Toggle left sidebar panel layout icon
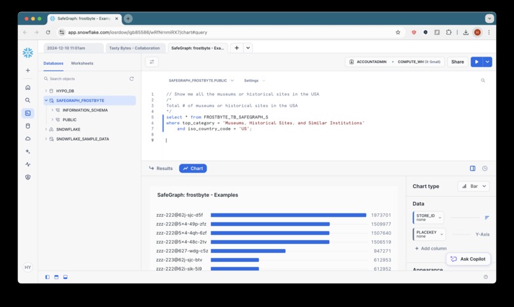The height and width of the screenshot is (307, 514). [48, 277]
